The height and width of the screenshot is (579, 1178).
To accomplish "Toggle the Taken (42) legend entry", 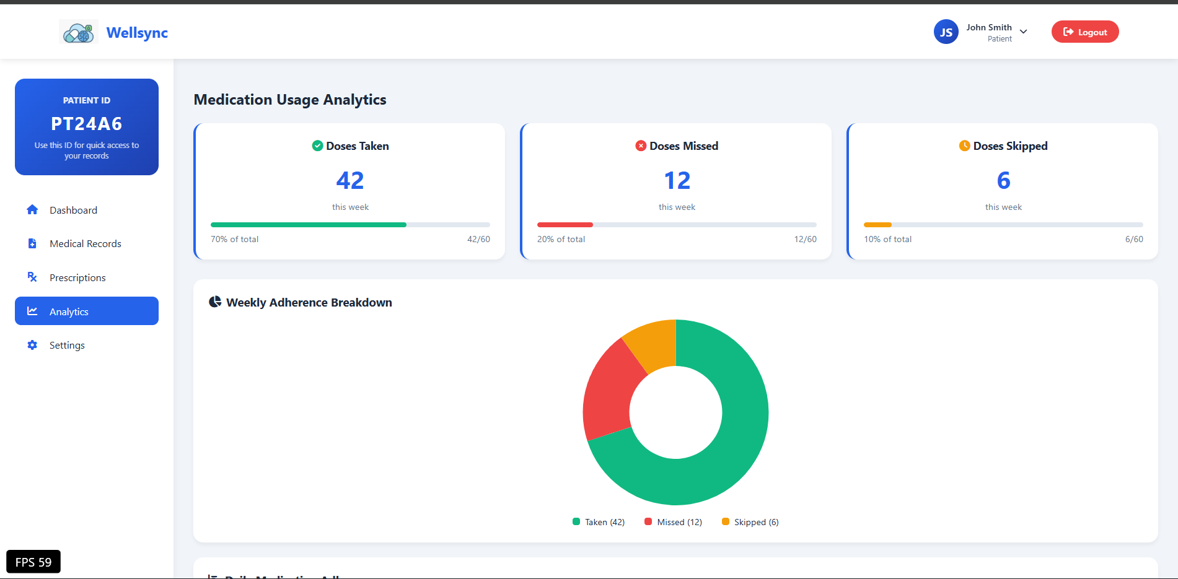I will coord(599,522).
